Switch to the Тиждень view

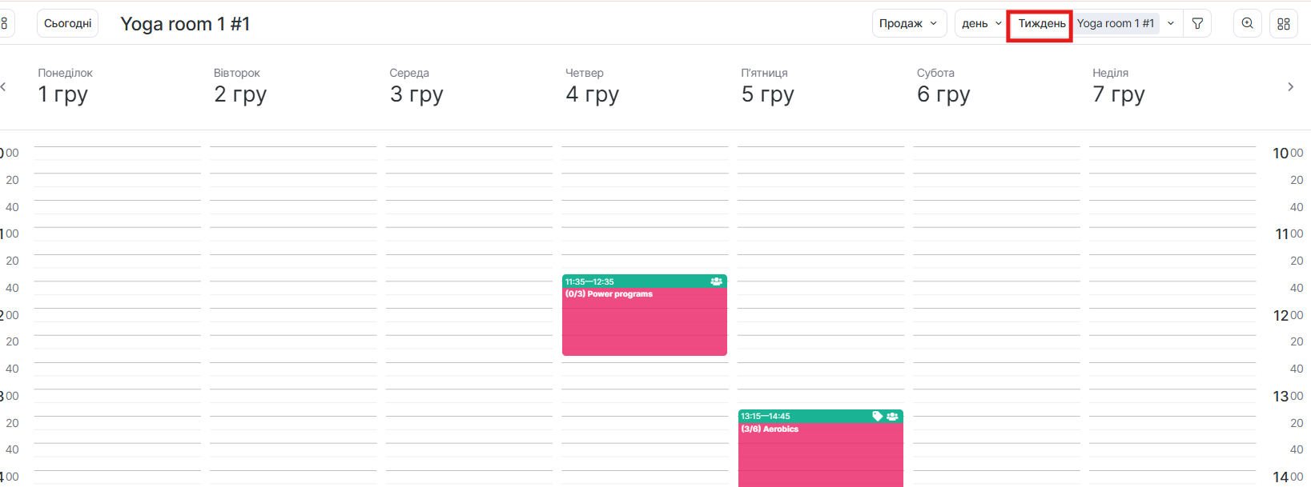(x=1041, y=24)
